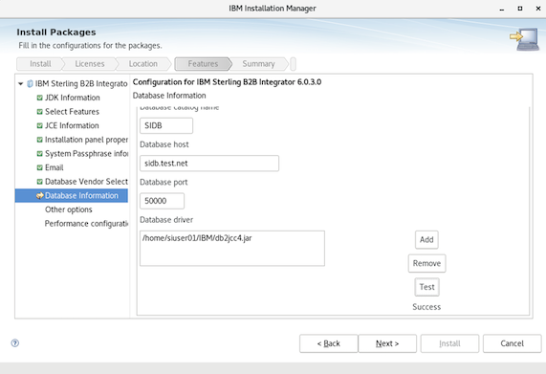Go to JCE Information in the tree
The width and height of the screenshot is (546, 374).
click(x=72, y=125)
